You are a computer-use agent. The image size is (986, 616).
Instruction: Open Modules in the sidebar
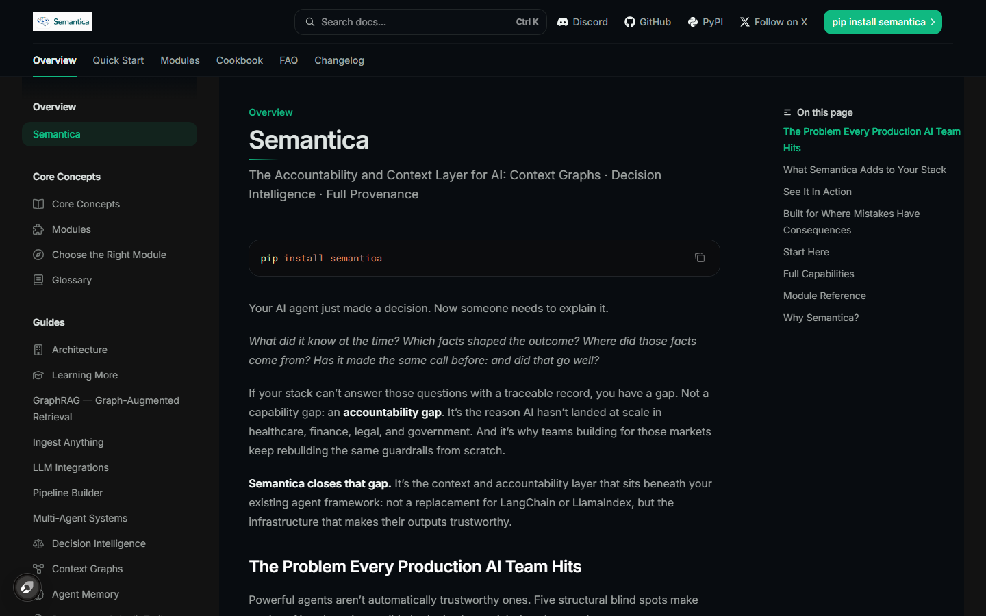click(x=110, y=229)
